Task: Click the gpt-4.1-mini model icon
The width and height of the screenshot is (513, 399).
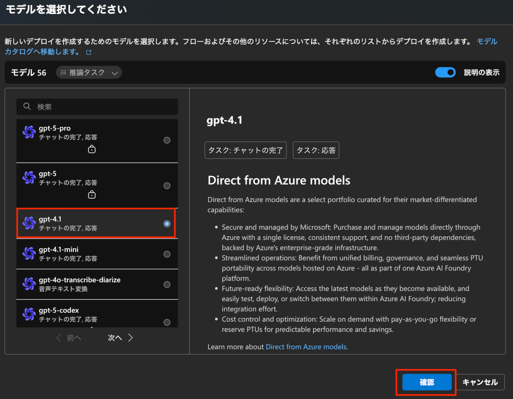Action: point(29,253)
